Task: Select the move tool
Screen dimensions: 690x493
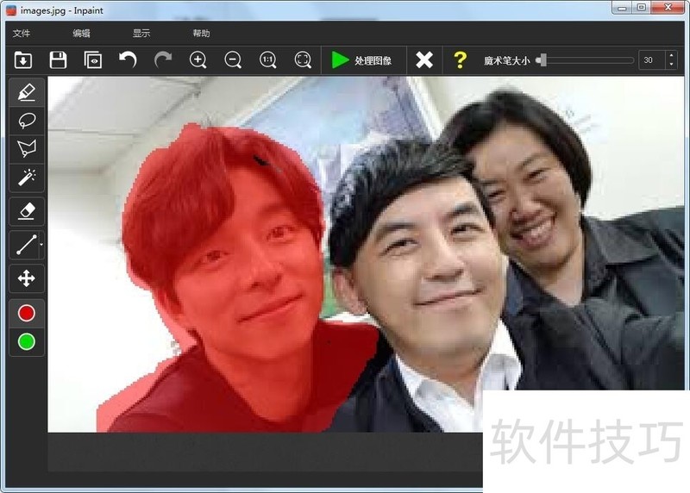Action: [27, 278]
